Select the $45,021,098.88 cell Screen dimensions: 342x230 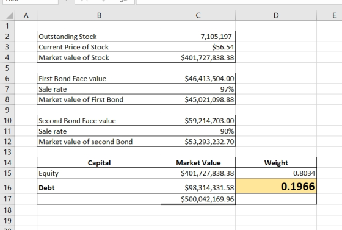coord(198,99)
